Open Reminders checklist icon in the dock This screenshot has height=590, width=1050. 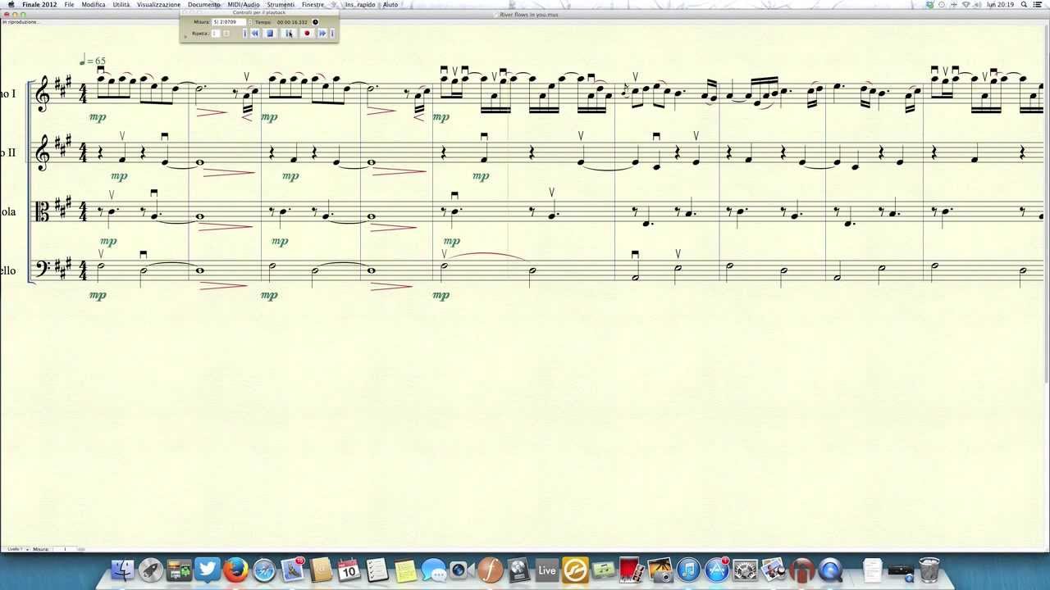pyautogui.click(x=377, y=570)
